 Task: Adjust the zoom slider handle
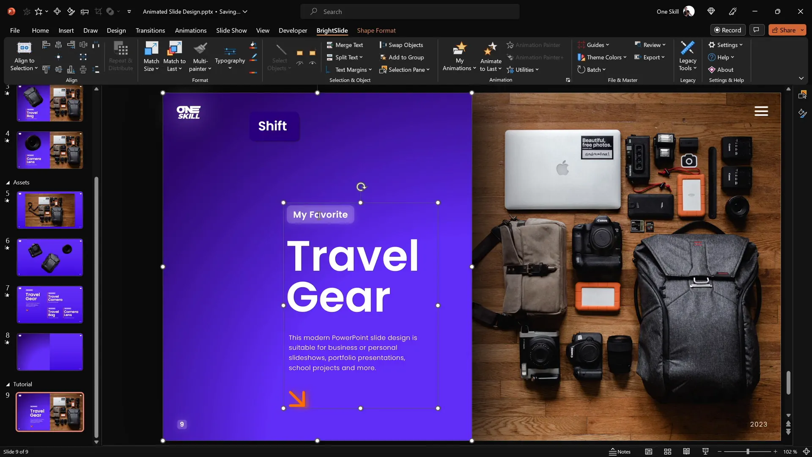click(x=748, y=451)
